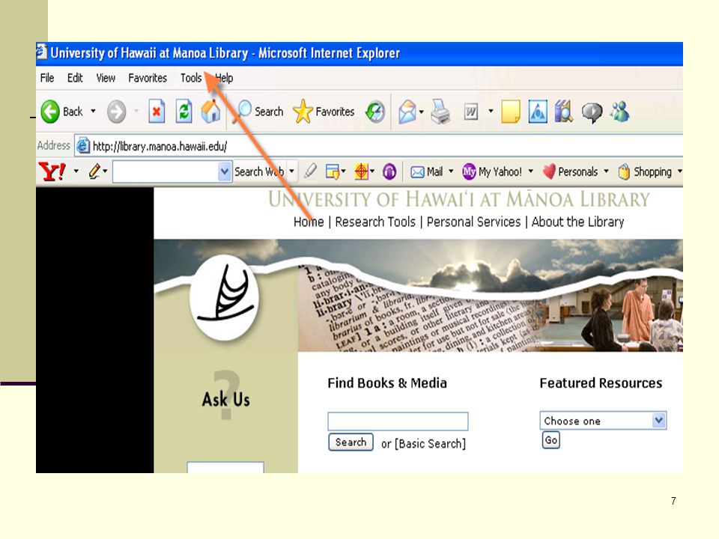
Task: Go to the browser Home page icon
Action: [x=210, y=111]
